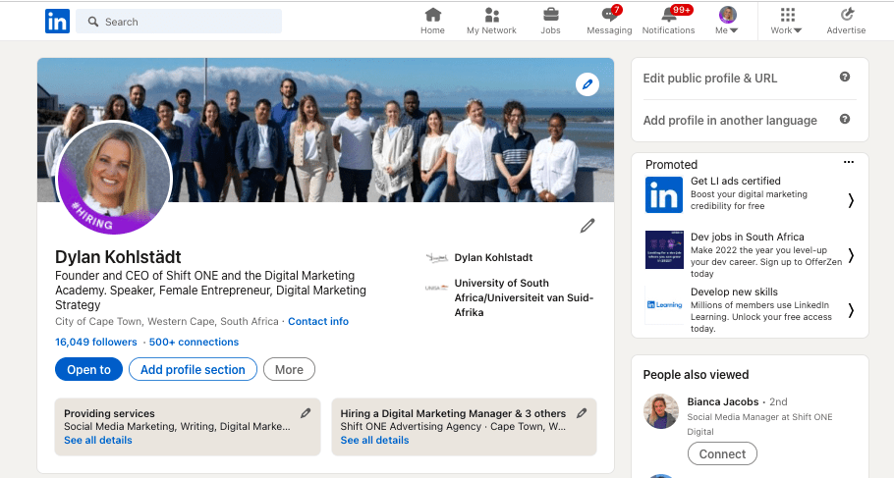See all details for Providing services

pos(98,440)
